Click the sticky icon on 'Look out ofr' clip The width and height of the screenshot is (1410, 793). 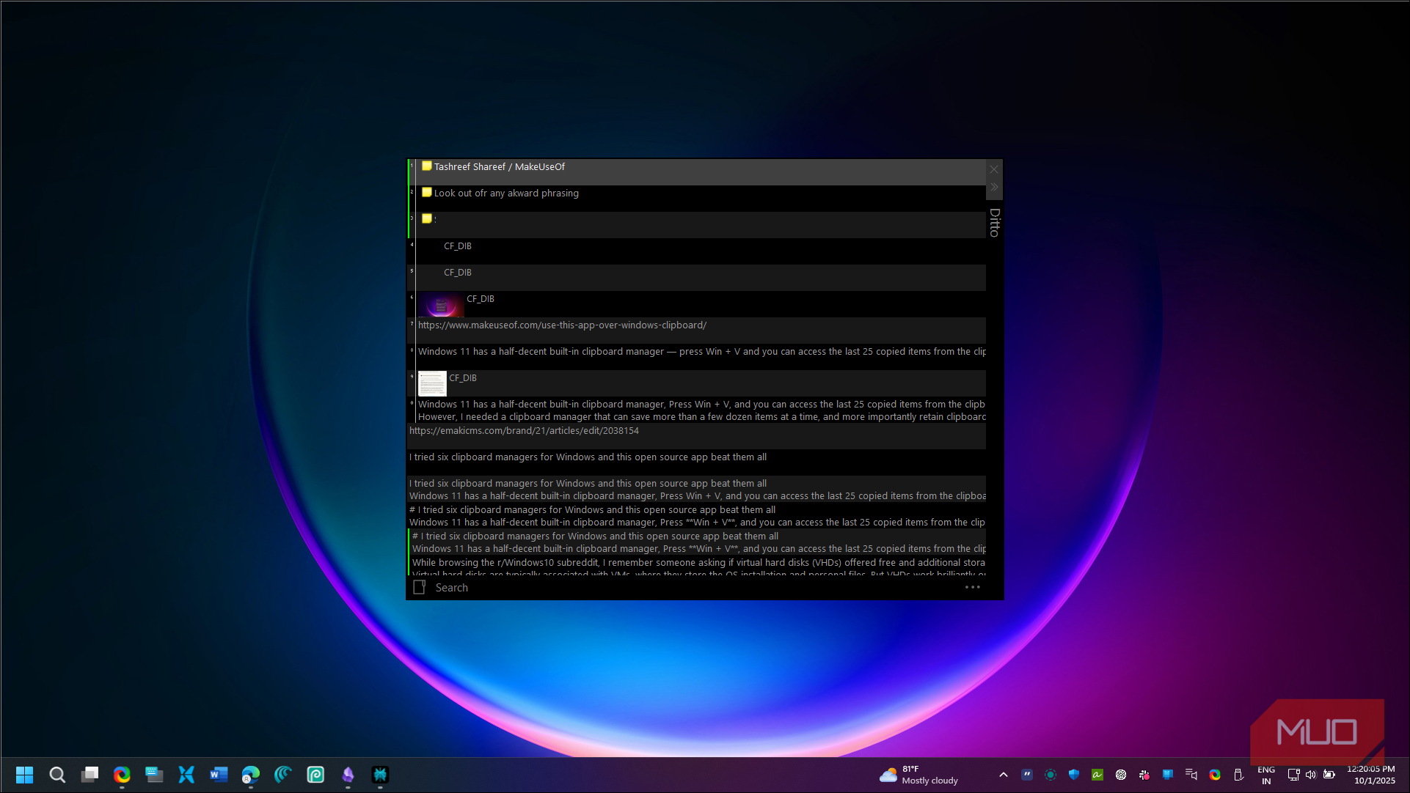[x=426, y=193]
